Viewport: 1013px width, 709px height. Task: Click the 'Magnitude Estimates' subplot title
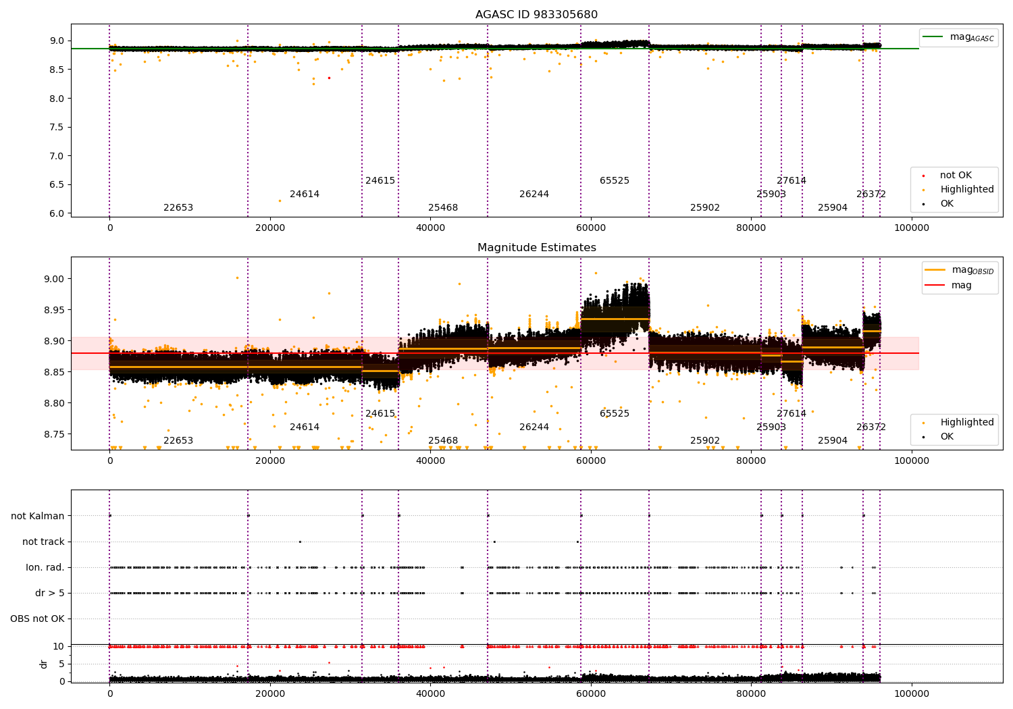[536, 248]
